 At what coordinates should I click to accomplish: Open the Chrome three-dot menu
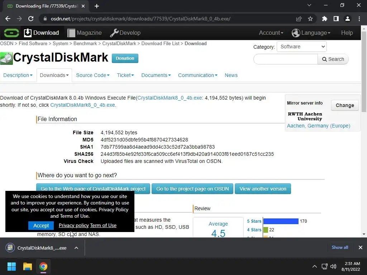click(359, 19)
